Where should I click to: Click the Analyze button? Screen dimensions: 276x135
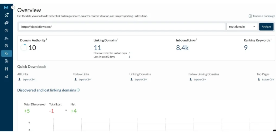tap(266, 27)
